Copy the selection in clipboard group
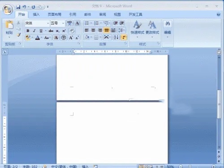This screenshot has width=224, height=168. coord(18,29)
